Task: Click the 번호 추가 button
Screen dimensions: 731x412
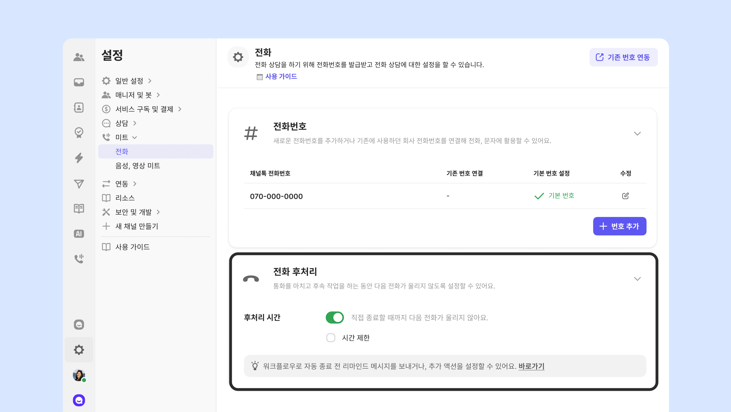Action: point(619,226)
